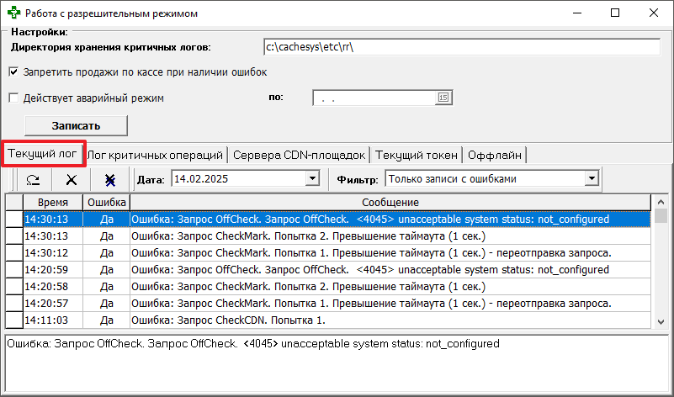
Task: Open 'Сервера CDN-площадок' tab
Action: pyautogui.click(x=299, y=155)
